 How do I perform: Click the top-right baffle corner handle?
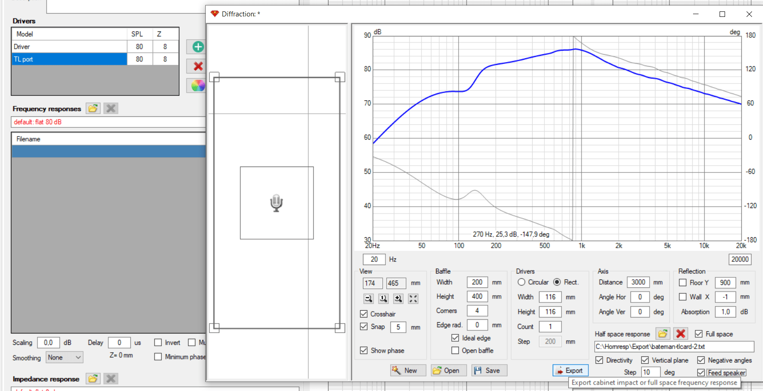(340, 77)
